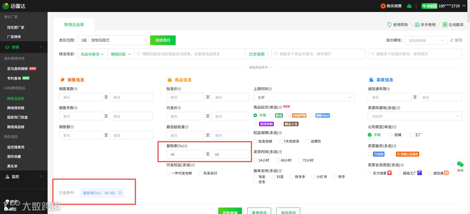The image size is (470, 214).
Task: Click the 重置筛选 button
Action: [259, 211]
